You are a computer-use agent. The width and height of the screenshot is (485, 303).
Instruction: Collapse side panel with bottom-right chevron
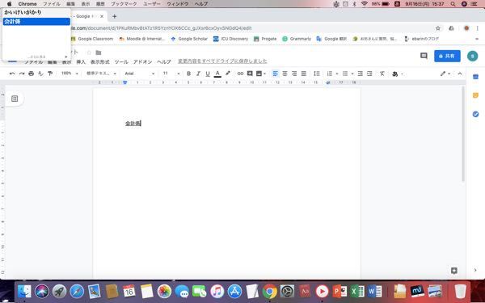coord(475,270)
